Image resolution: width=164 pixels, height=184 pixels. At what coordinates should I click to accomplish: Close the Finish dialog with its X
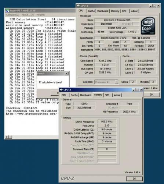[66, 74]
